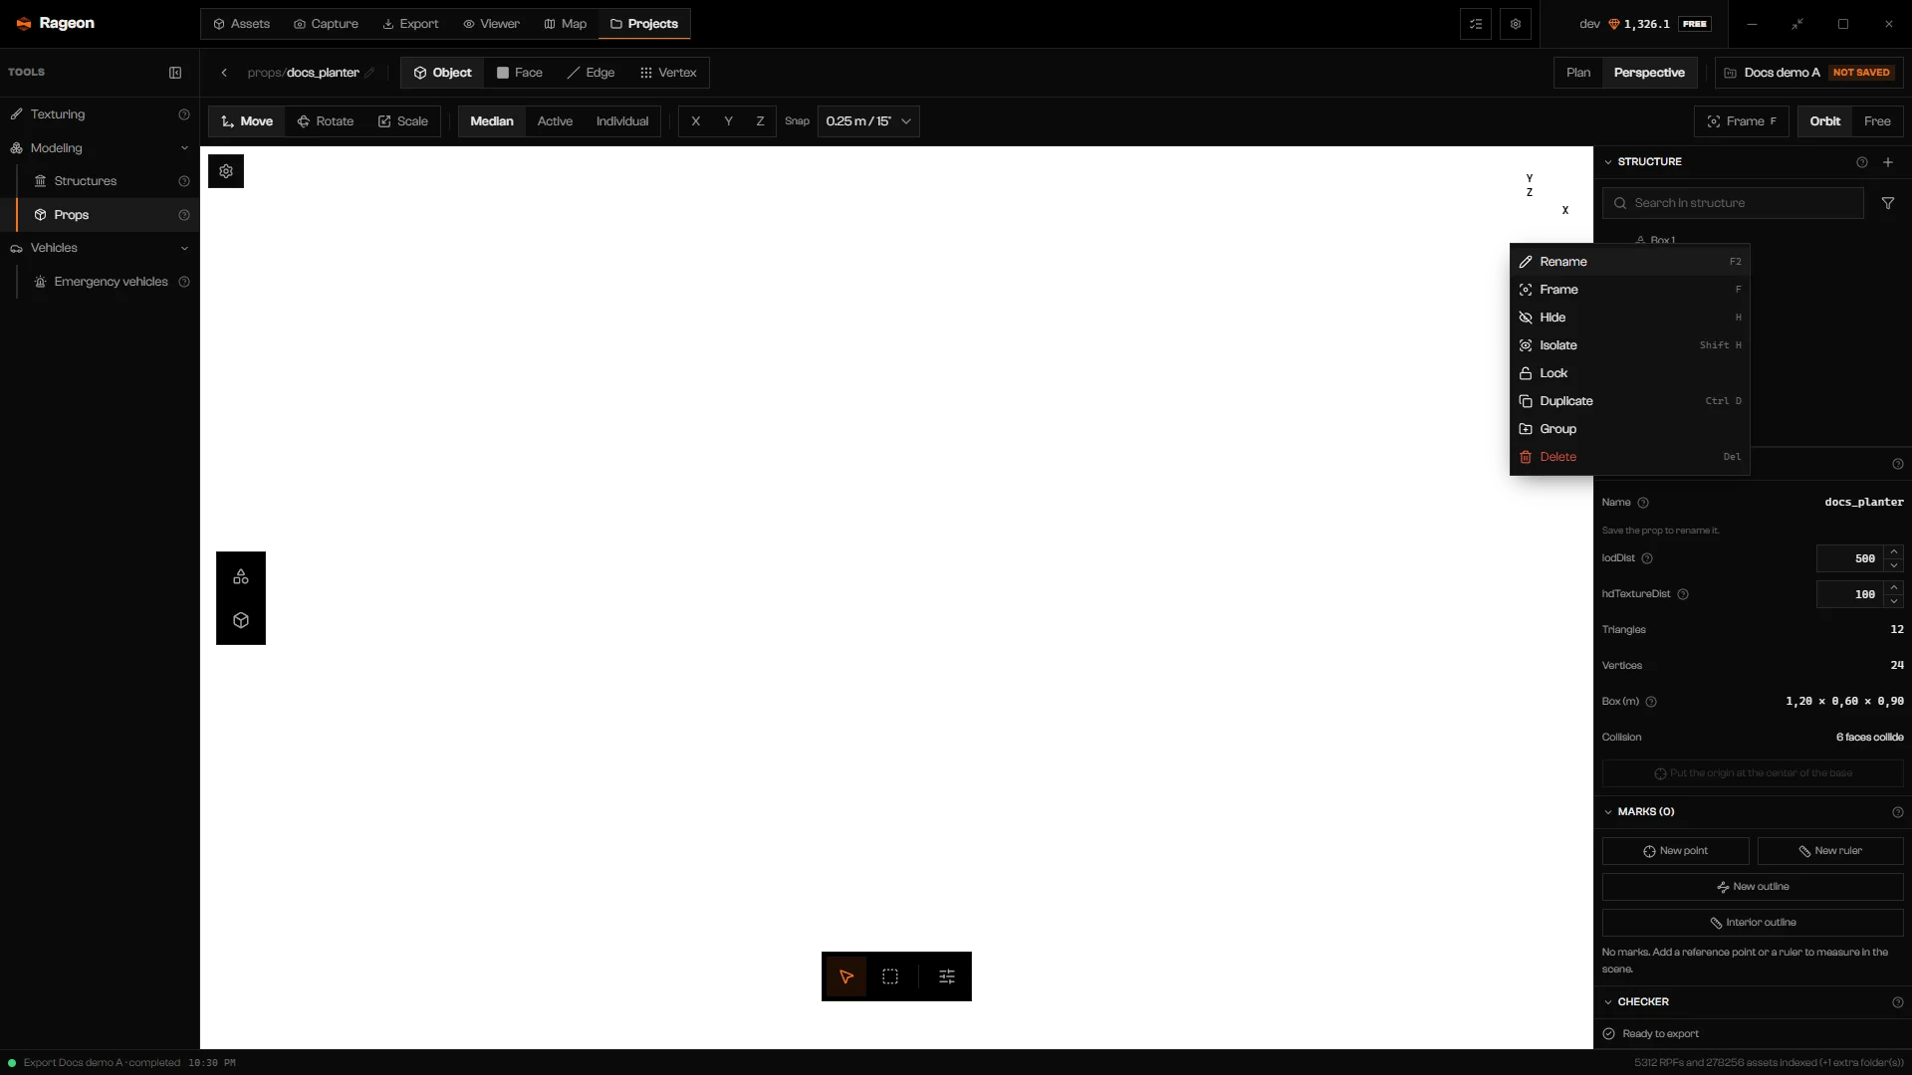Collapse the Vehicles section in sidebar

[184, 248]
